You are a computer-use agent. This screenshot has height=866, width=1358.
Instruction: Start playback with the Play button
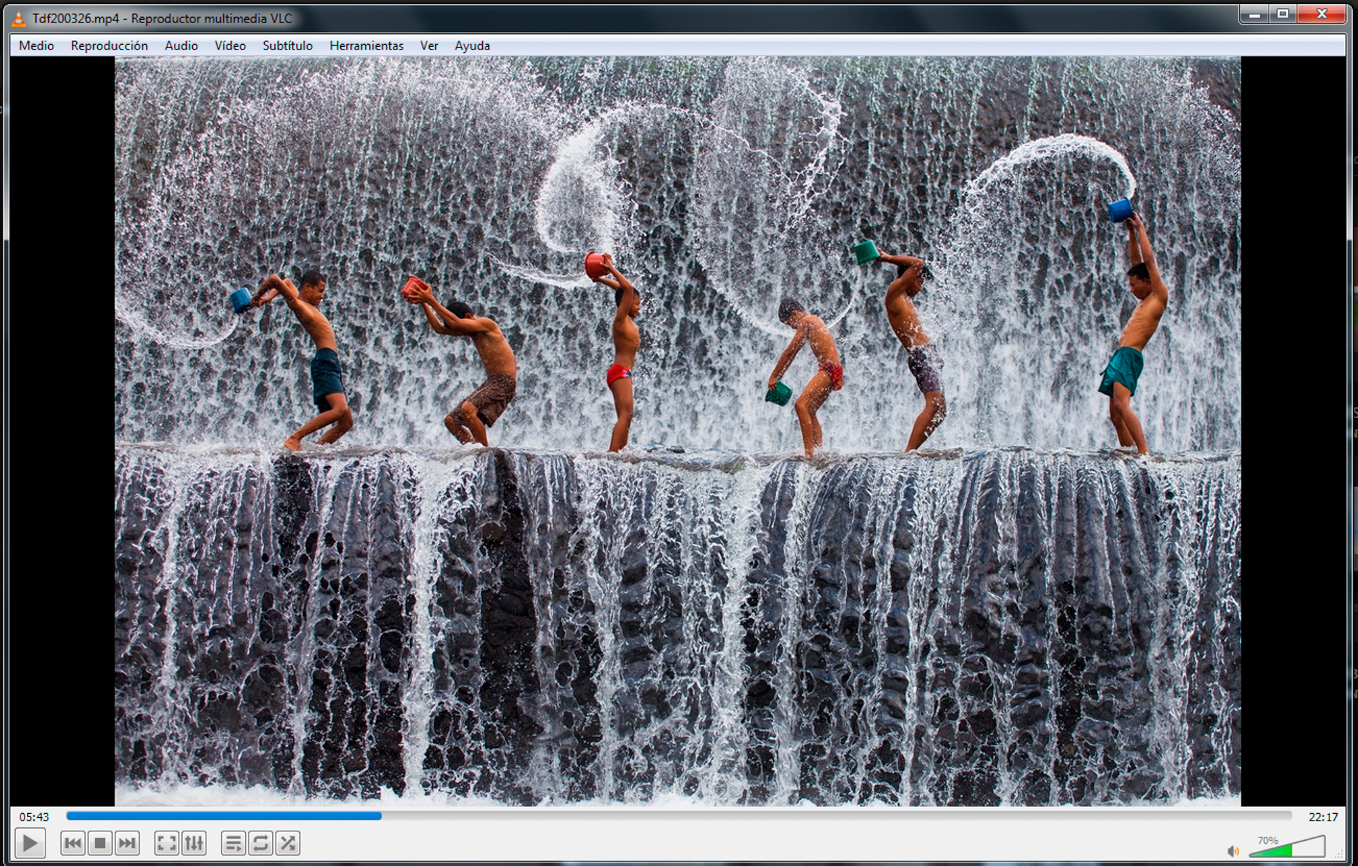30,844
